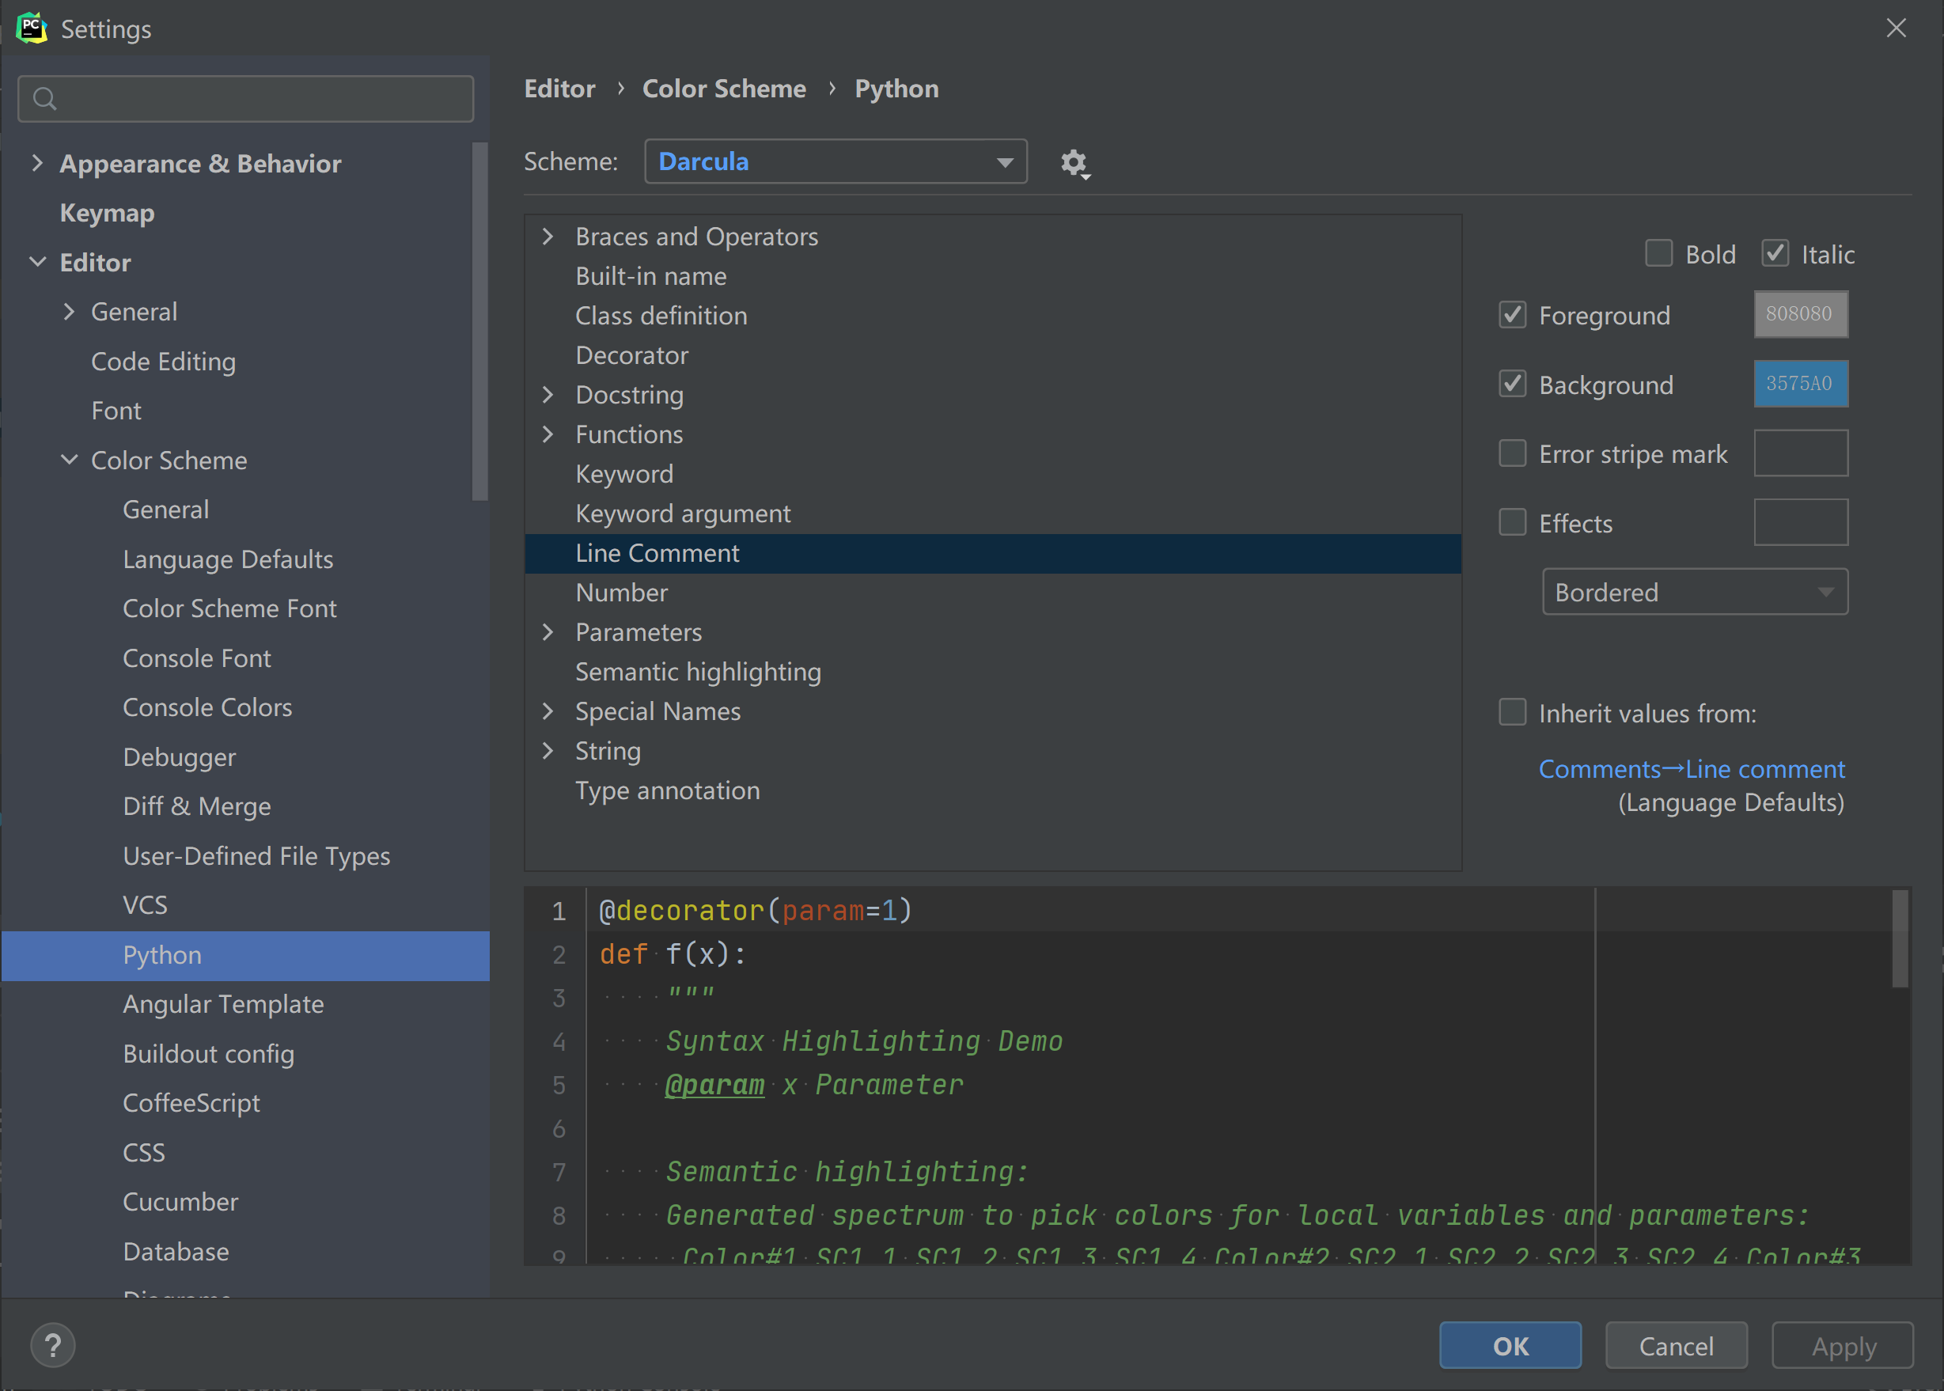Viewport: 1944px width, 1391px height.
Task: Click the search magnifier icon
Action: pyautogui.click(x=44, y=100)
